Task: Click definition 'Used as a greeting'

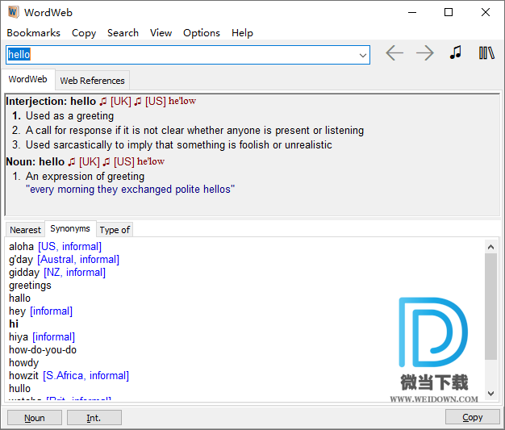Action: tap(69, 116)
